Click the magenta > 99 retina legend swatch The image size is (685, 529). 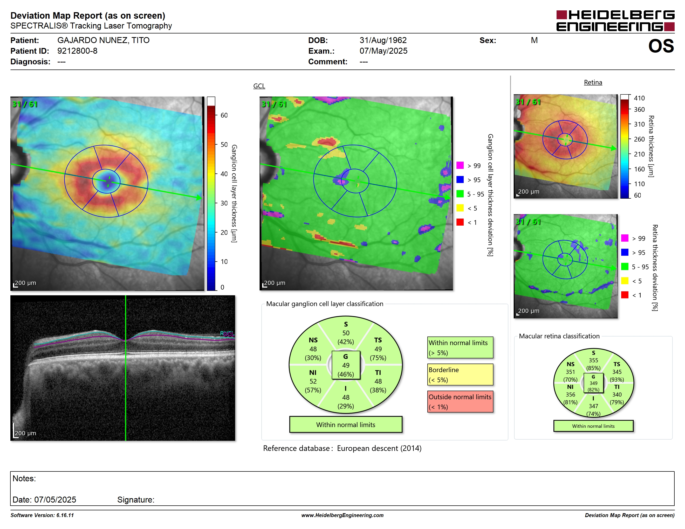click(x=625, y=238)
